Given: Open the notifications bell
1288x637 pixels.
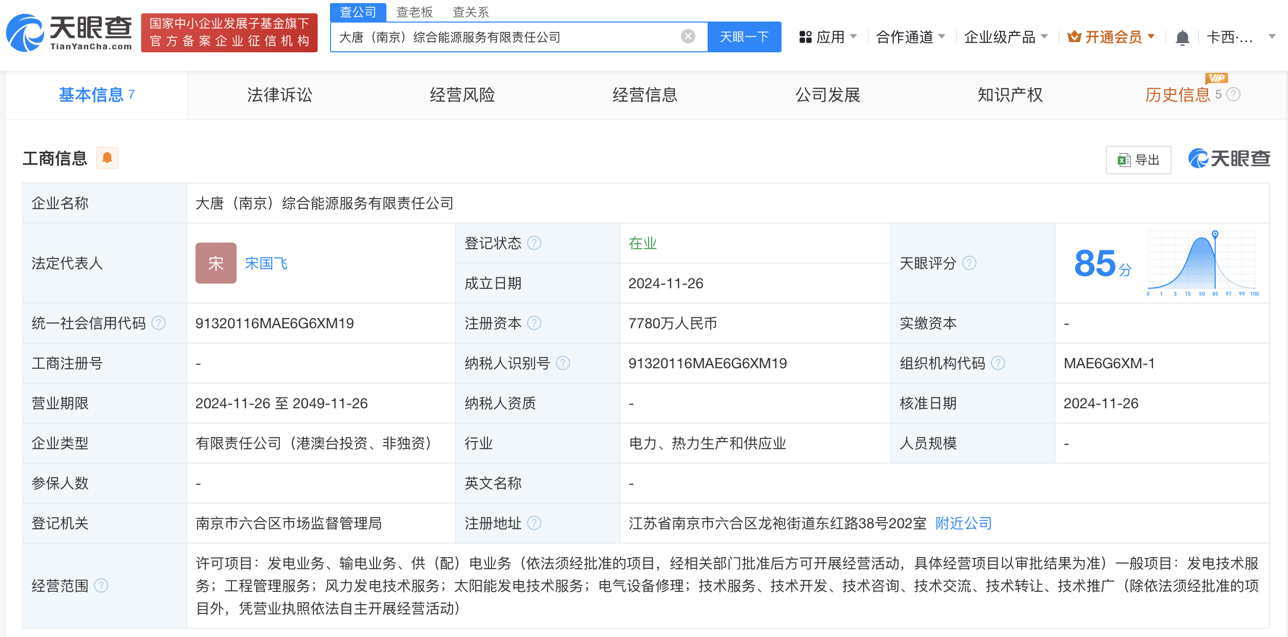Looking at the screenshot, I should click(x=1182, y=37).
